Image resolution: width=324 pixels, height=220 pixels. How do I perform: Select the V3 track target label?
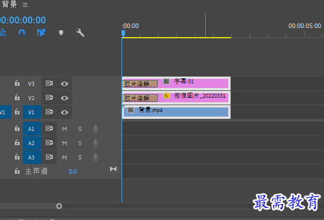click(x=31, y=83)
